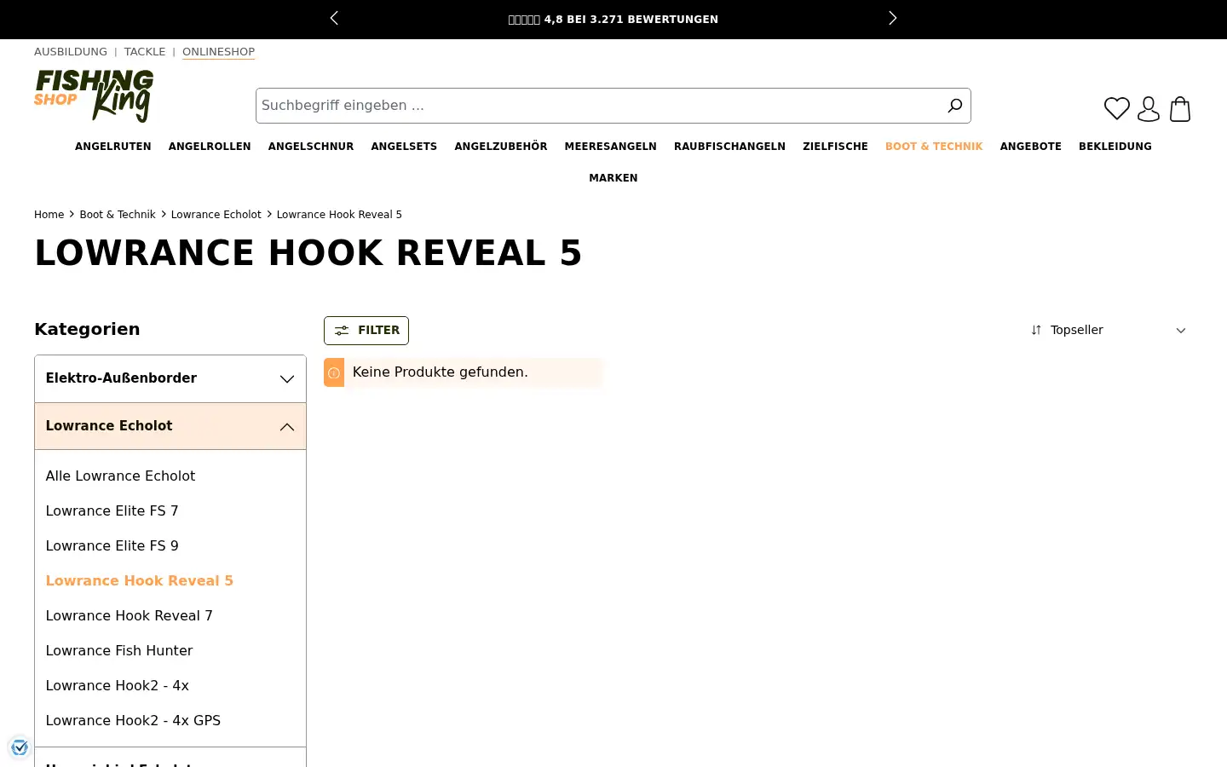Viewport: 1227px width, 767px height.
Task: Select Lowrance Hook2 - 4x category
Action: (117, 686)
